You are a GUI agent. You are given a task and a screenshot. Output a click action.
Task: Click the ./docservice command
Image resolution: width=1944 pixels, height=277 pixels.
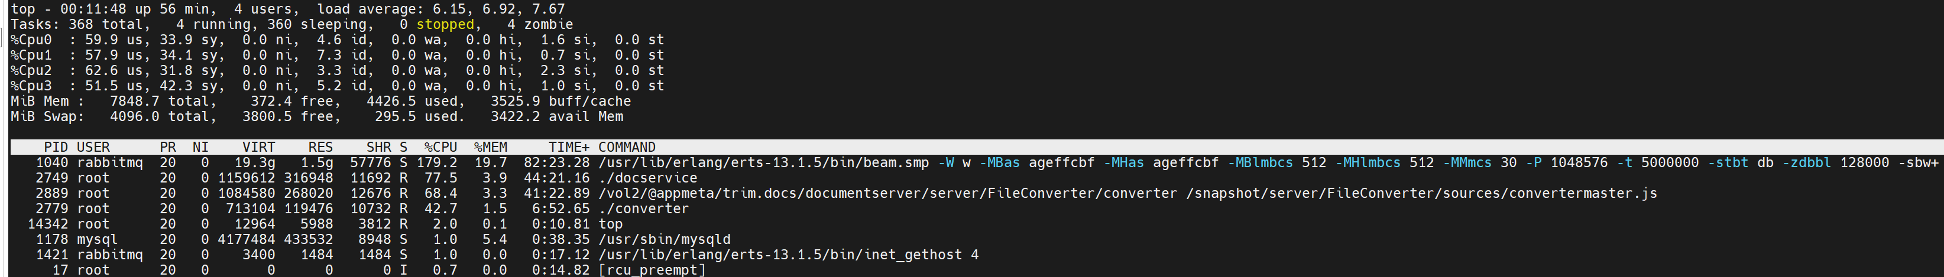coord(647,178)
